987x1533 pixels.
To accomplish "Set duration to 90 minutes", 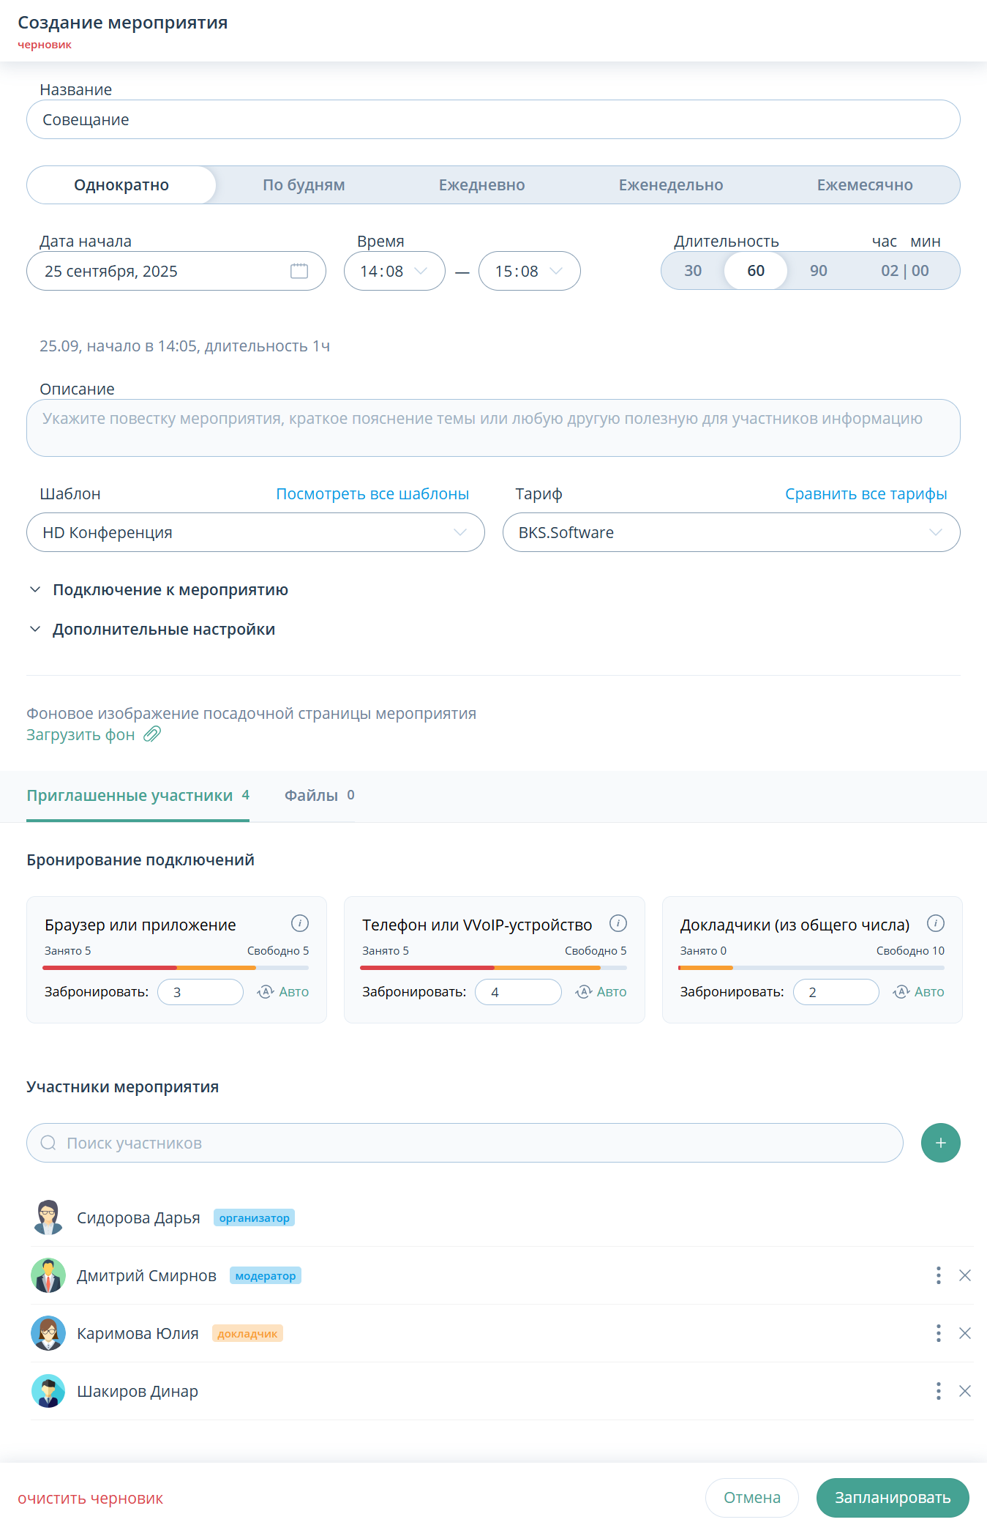I will (818, 271).
